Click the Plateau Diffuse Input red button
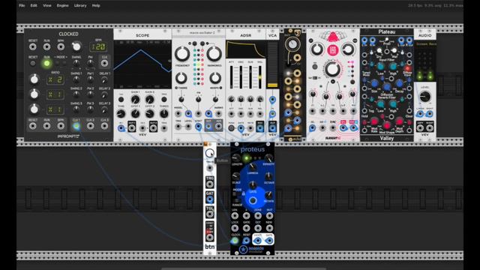This screenshot has width=480, height=270. click(407, 68)
